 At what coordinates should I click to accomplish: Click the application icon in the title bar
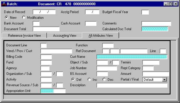[x=4, y=4]
